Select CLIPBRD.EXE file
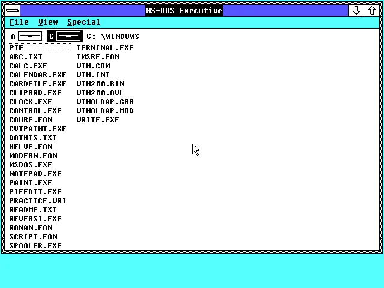This screenshot has height=288, width=384. [35, 93]
